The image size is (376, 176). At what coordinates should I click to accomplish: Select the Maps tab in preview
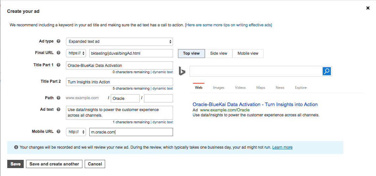pyautogui.click(x=261, y=88)
